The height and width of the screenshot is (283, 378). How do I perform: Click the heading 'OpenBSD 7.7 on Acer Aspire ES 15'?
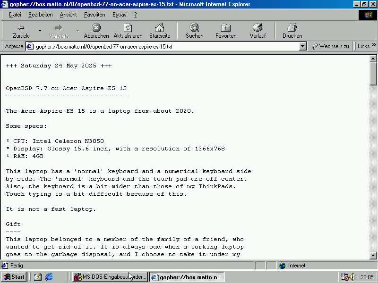[66, 88]
